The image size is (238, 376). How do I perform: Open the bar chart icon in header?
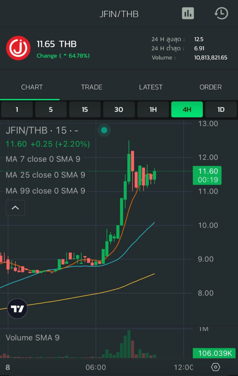tap(188, 14)
